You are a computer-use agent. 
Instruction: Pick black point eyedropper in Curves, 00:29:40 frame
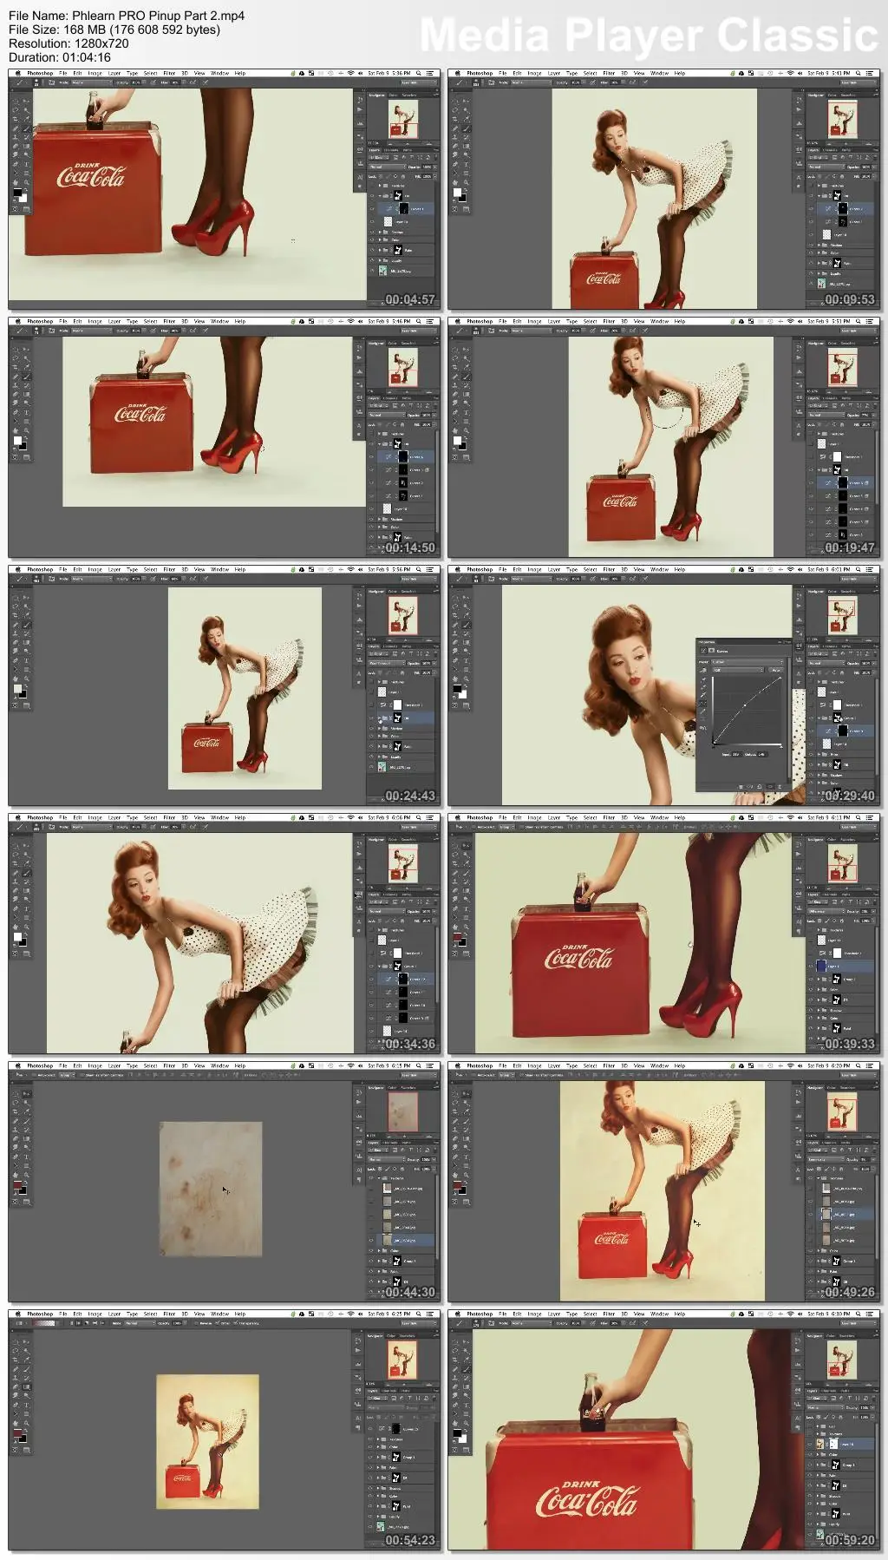(x=703, y=679)
